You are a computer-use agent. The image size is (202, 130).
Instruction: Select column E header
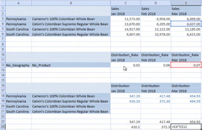click(x=186, y=3)
